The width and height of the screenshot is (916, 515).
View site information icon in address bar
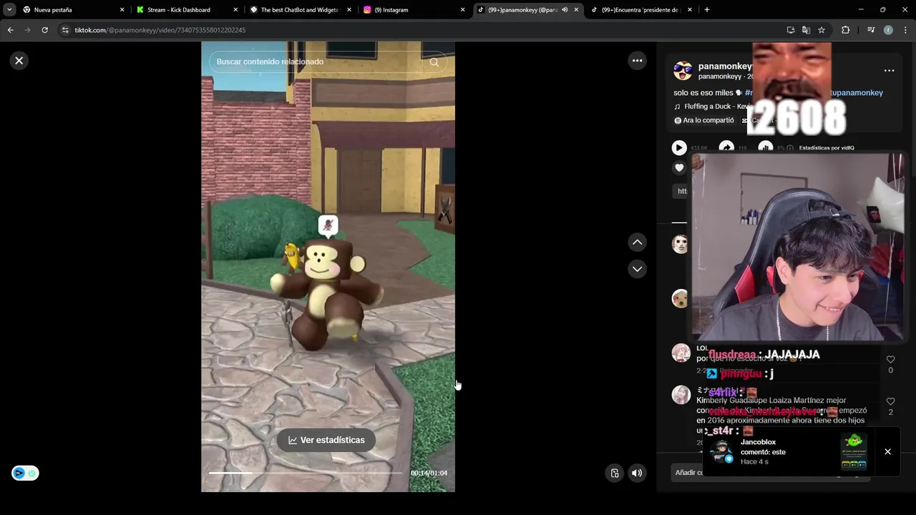[65, 30]
